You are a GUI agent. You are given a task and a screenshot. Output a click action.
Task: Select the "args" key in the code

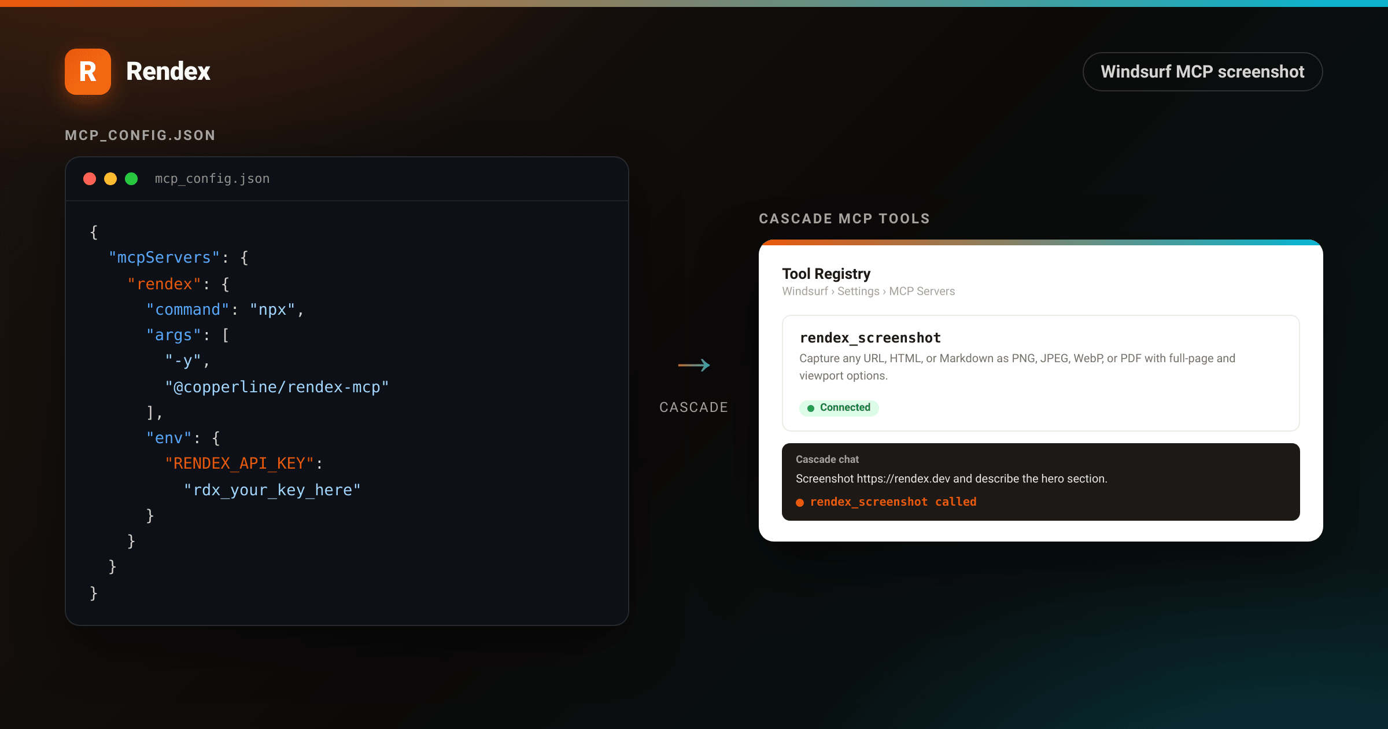[173, 335]
